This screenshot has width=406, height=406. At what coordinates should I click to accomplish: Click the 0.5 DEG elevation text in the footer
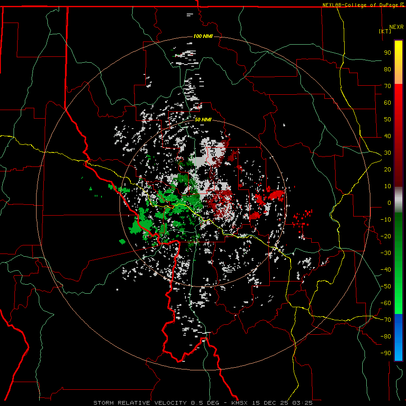[x=205, y=403]
